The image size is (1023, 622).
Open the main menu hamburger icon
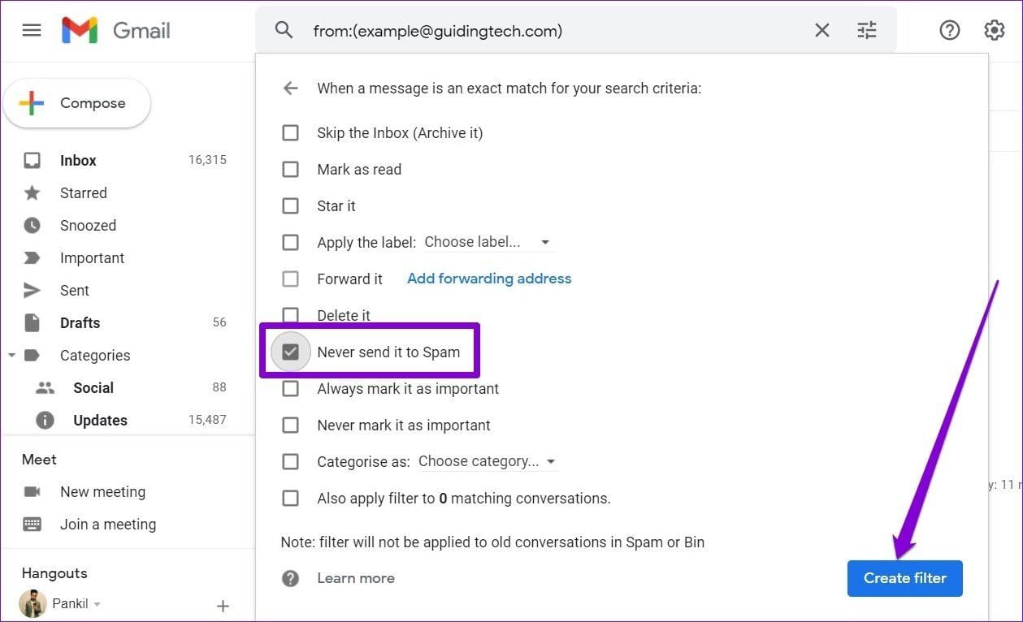coord(32,31)
